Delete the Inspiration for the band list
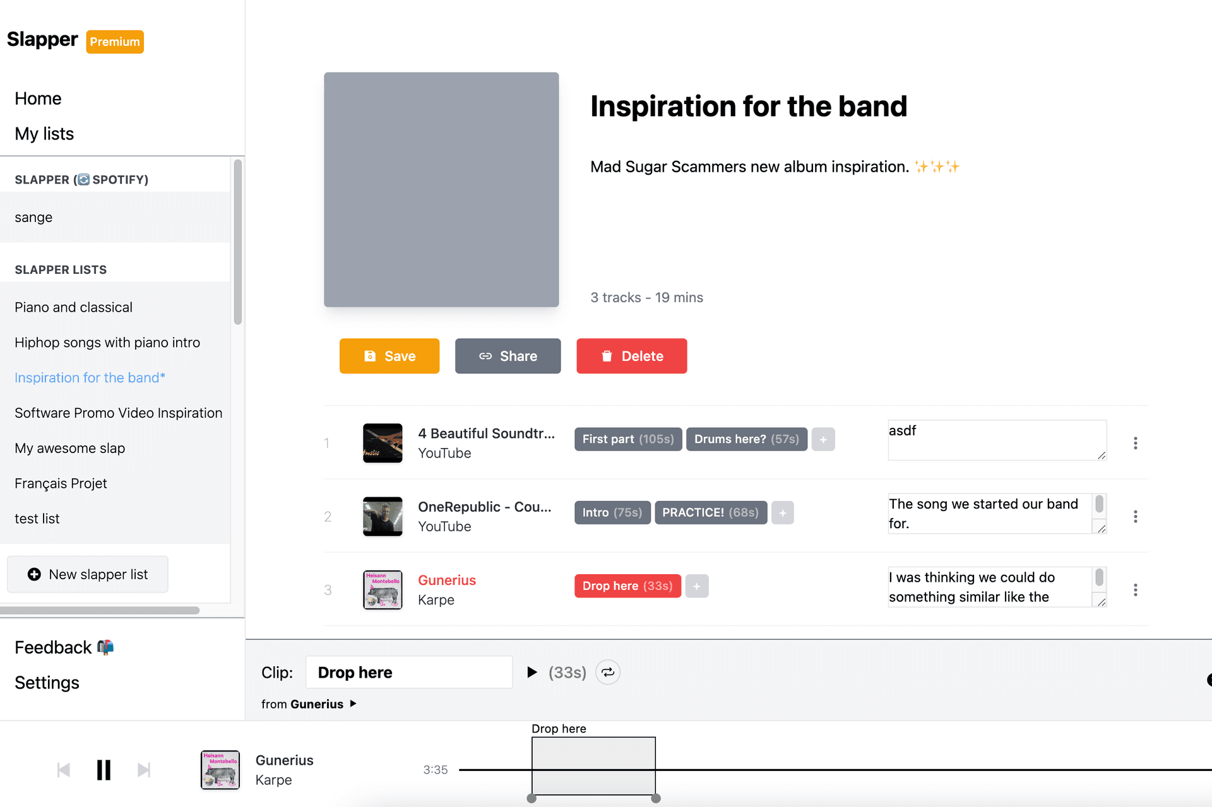Screen dimensions: 1212x807 [x=631, y=356]
